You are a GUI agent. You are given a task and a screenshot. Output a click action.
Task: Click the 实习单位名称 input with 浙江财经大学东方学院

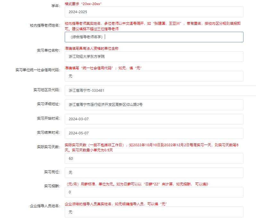point(154,56)
